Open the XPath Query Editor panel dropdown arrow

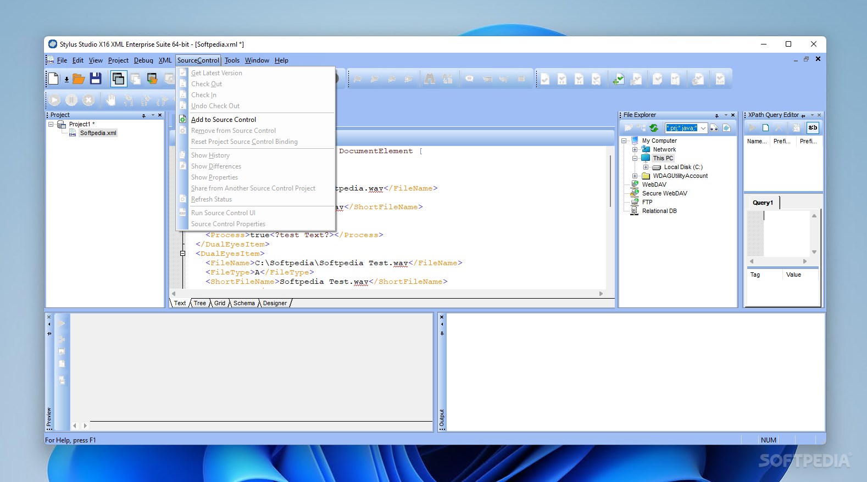coord(812,115)
